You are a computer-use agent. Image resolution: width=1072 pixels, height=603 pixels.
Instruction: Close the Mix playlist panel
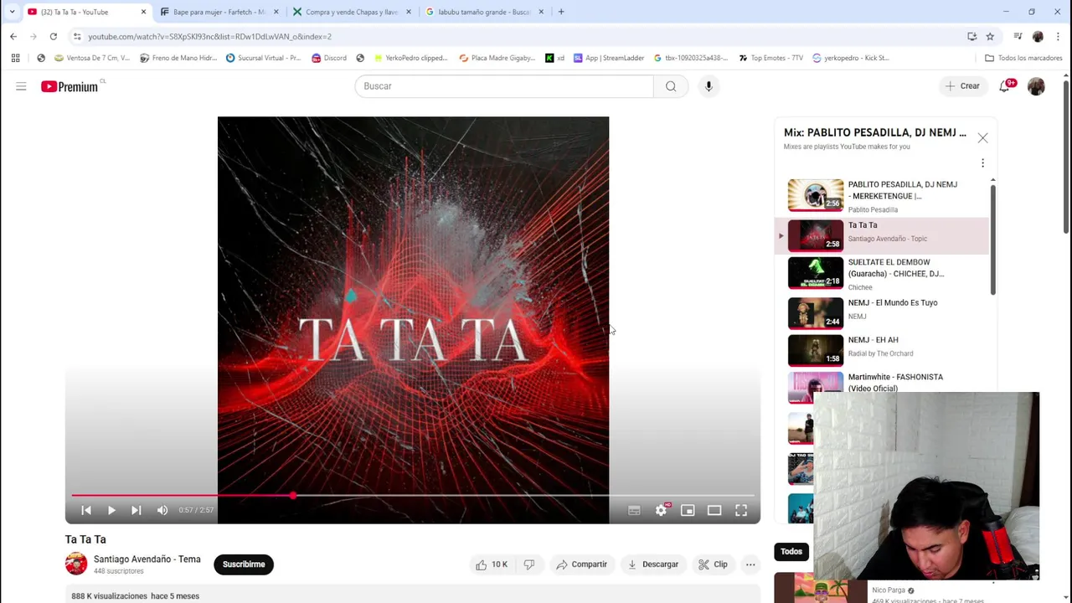pyautogui.click(x=982, y=138)
